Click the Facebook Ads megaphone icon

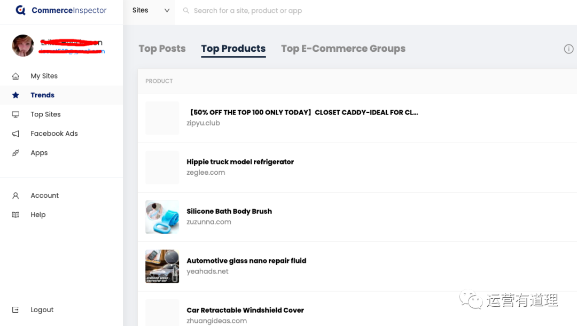15,134
